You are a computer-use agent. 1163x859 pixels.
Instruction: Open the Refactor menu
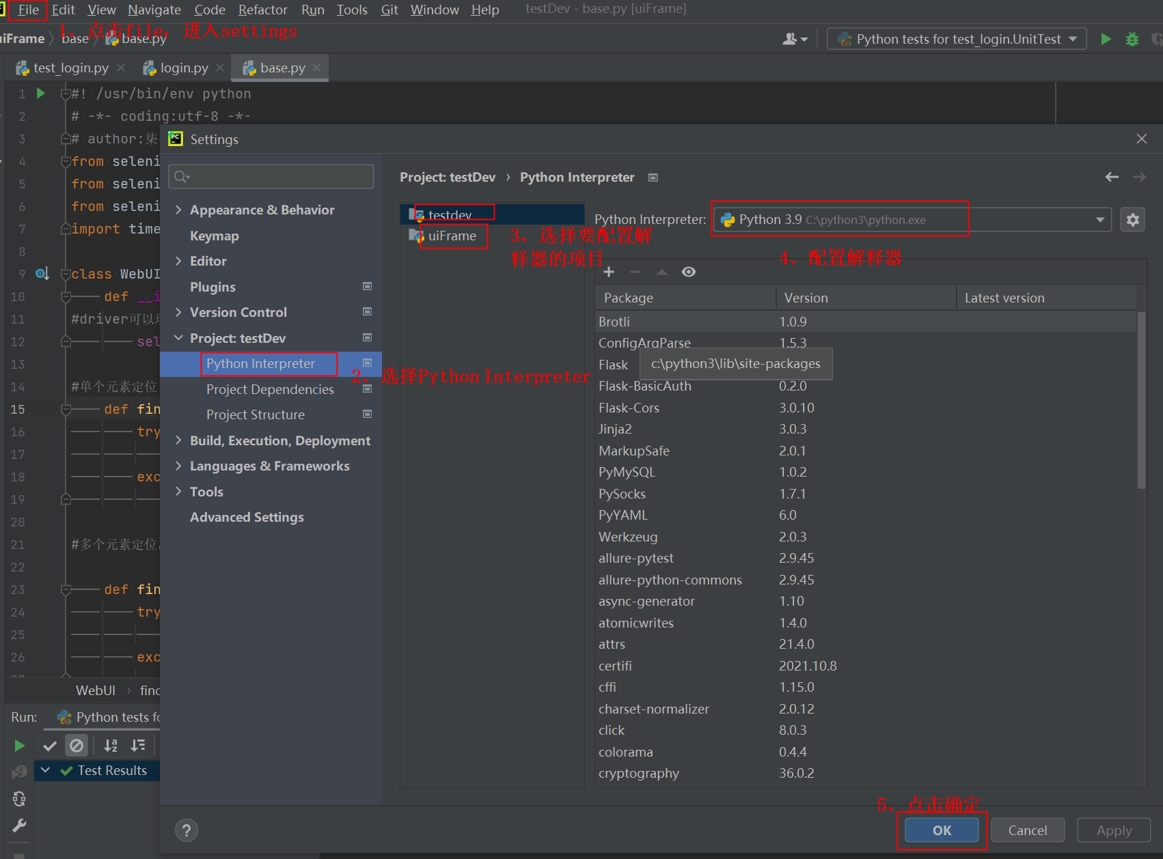pyautogui.click(x=263, y=10)
